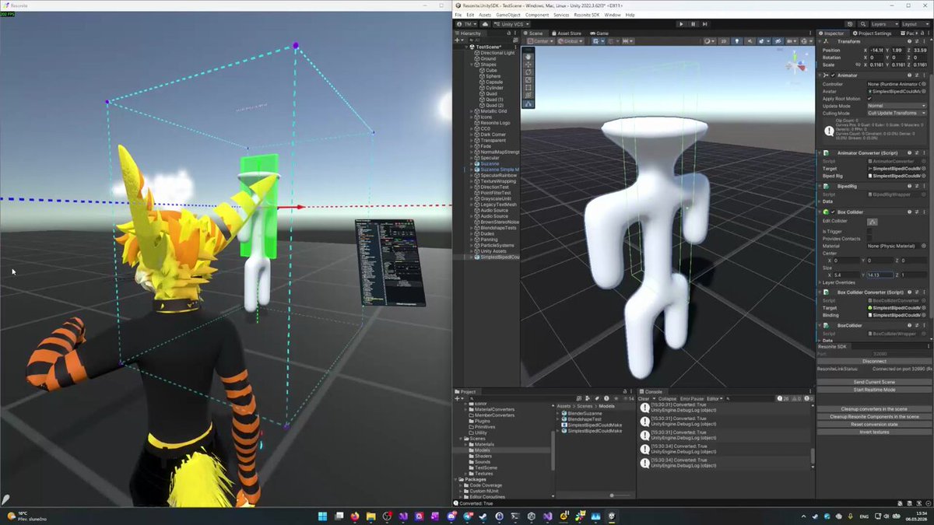Screen dimensions: 934x525
Task: Select the Hand tool in Scene view
Action: click(x=528, y=56)
